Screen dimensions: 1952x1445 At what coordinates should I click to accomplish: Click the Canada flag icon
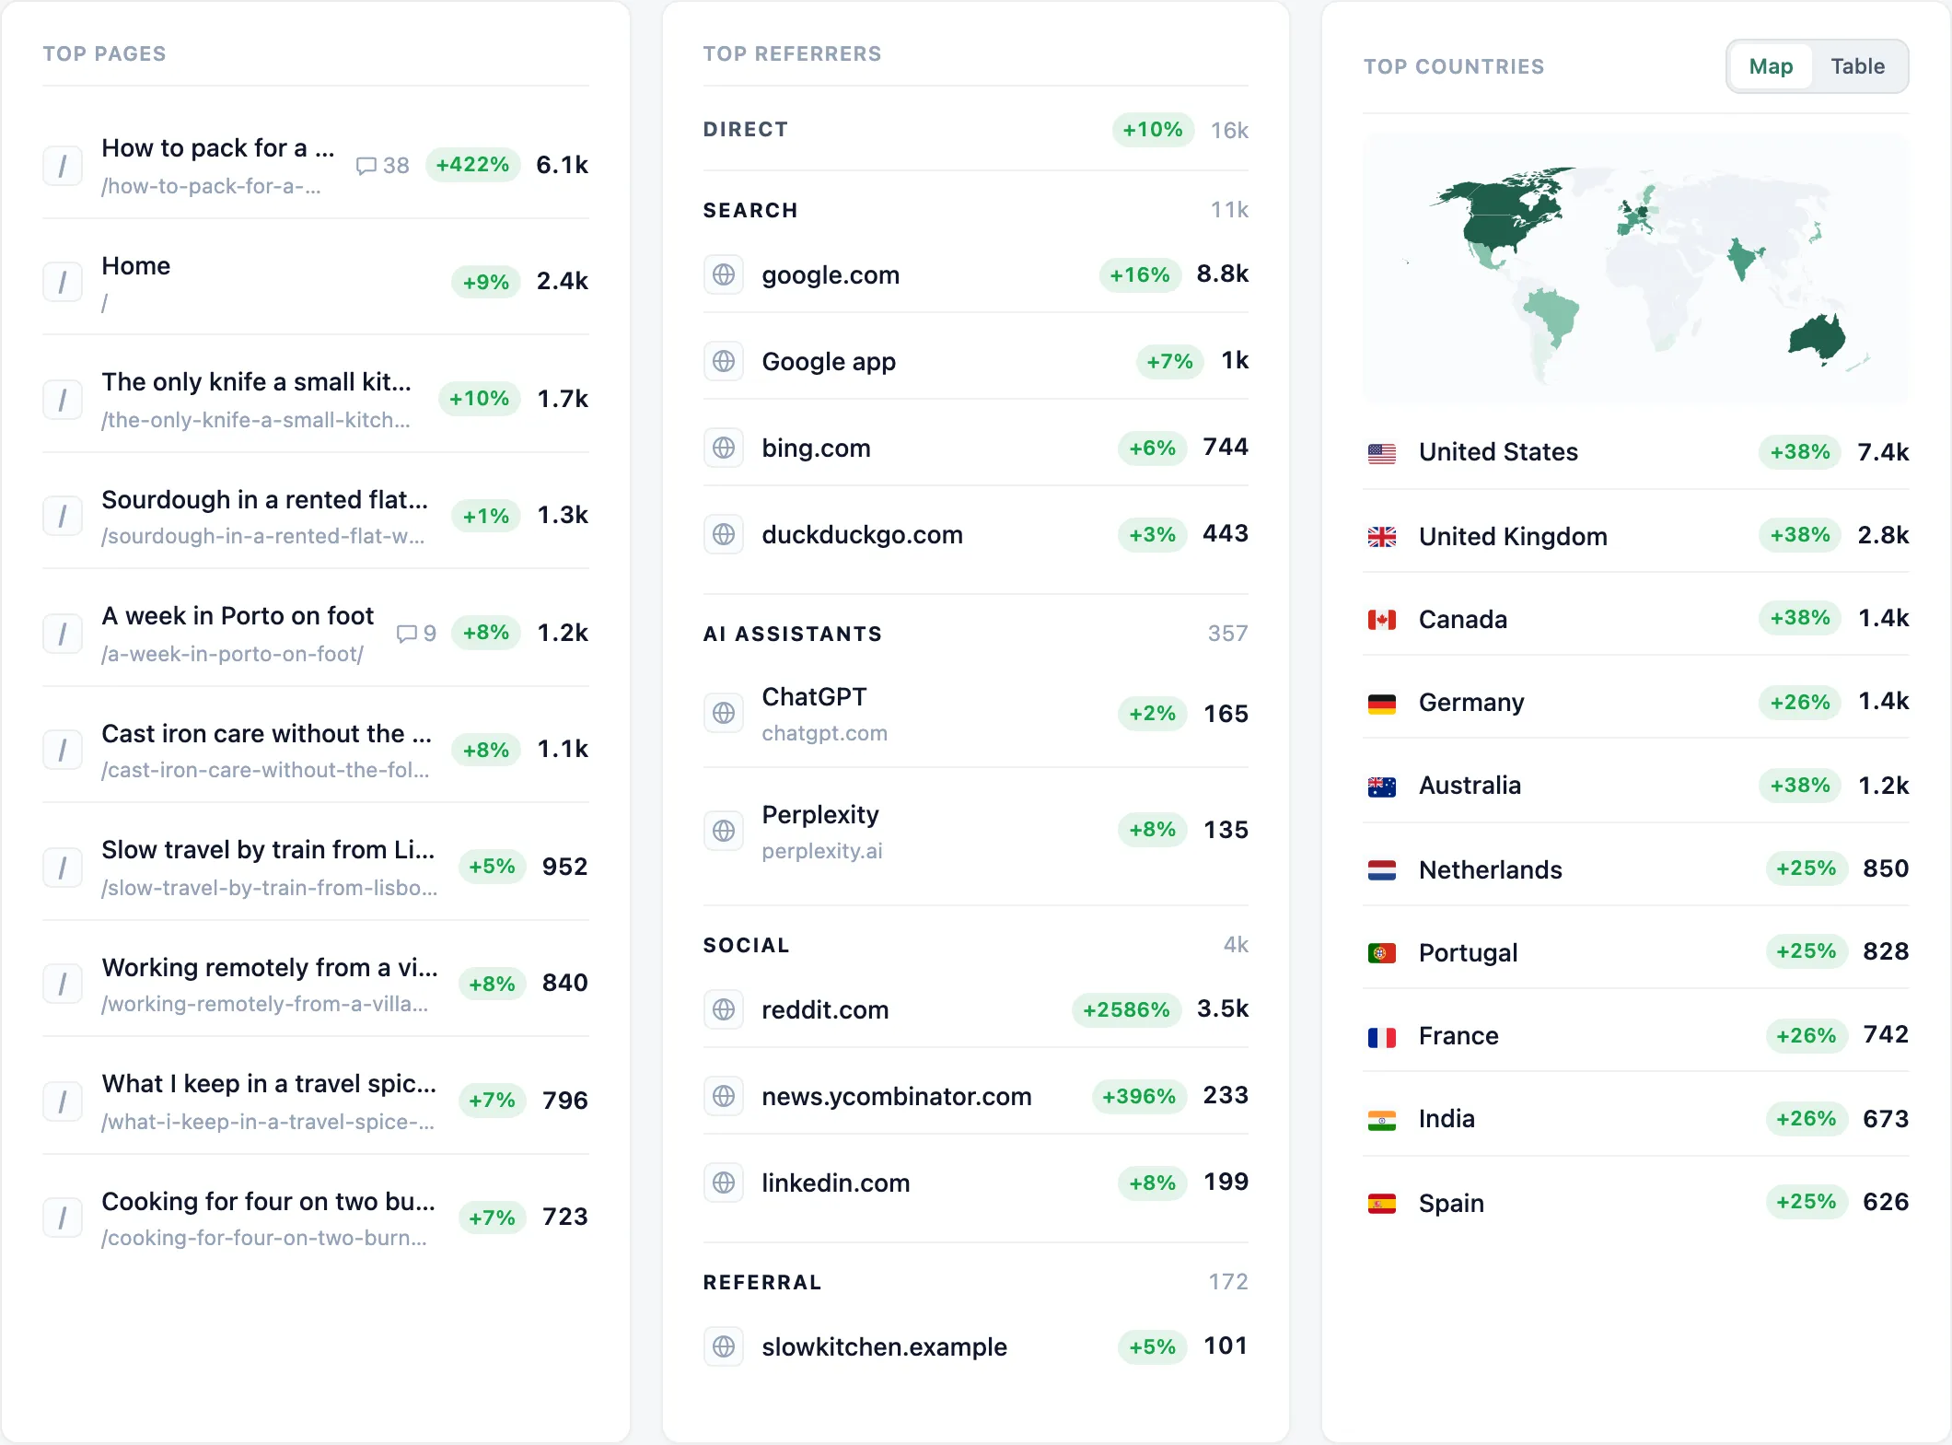[x=1382, y=620]
